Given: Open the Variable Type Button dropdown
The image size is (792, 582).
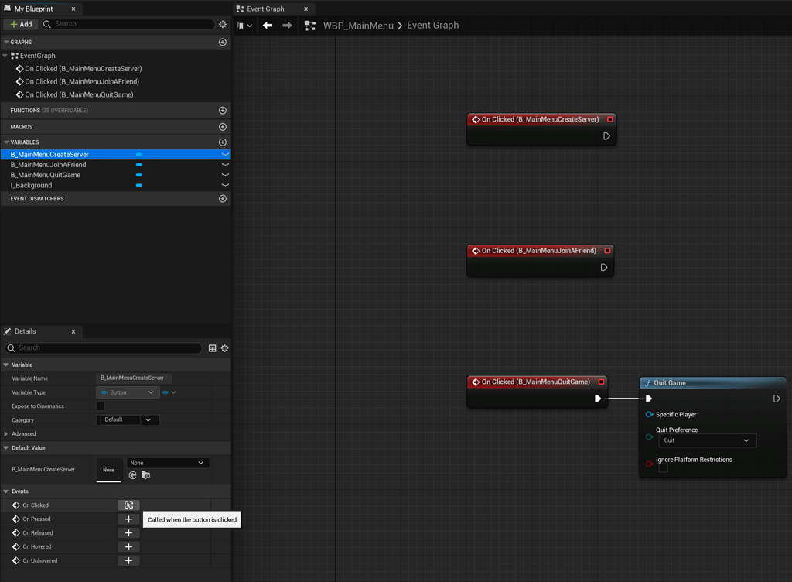Looking at the screenshot, I should coord(128,392).
